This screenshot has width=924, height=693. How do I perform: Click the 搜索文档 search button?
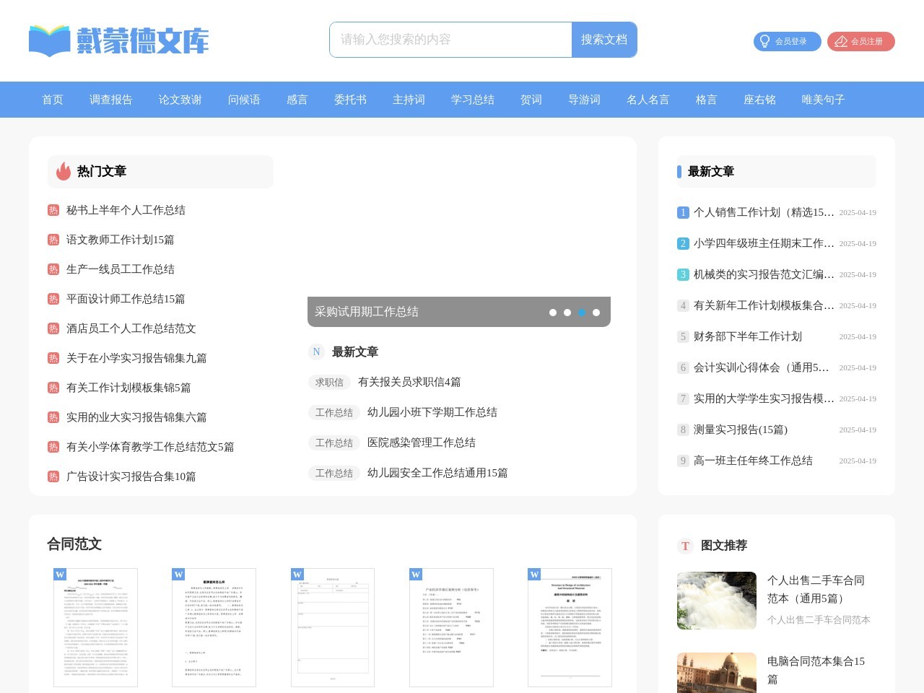604,40
